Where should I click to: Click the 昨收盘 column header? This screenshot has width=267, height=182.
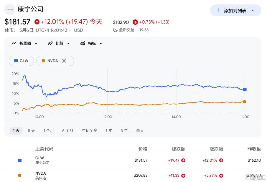[x=254, y=149]
